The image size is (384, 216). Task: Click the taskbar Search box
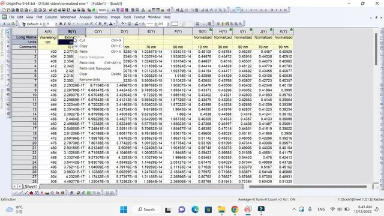click(146, 209)
